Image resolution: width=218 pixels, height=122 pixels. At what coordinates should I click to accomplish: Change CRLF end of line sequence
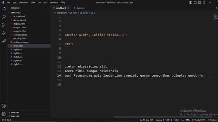tap(176, 120)
